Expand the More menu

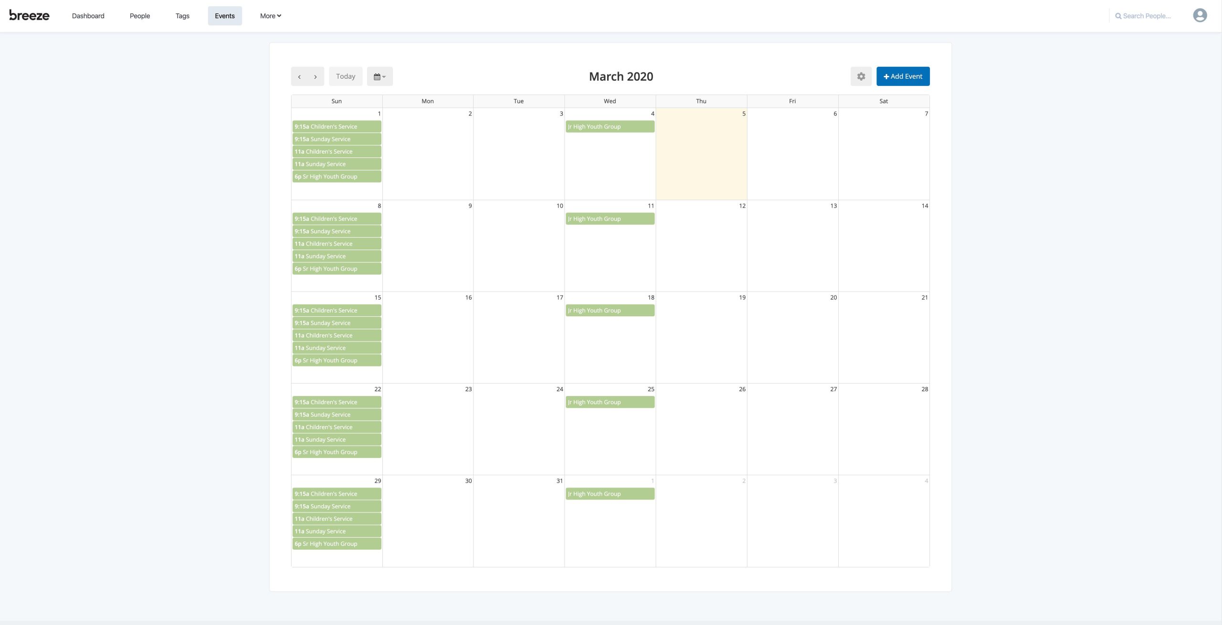pyautogui.click(x=270, y=16)
